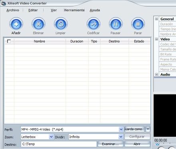Screen dimensions: 176x149
Task: Open the Ayuda menu
Action: [95, 10]
